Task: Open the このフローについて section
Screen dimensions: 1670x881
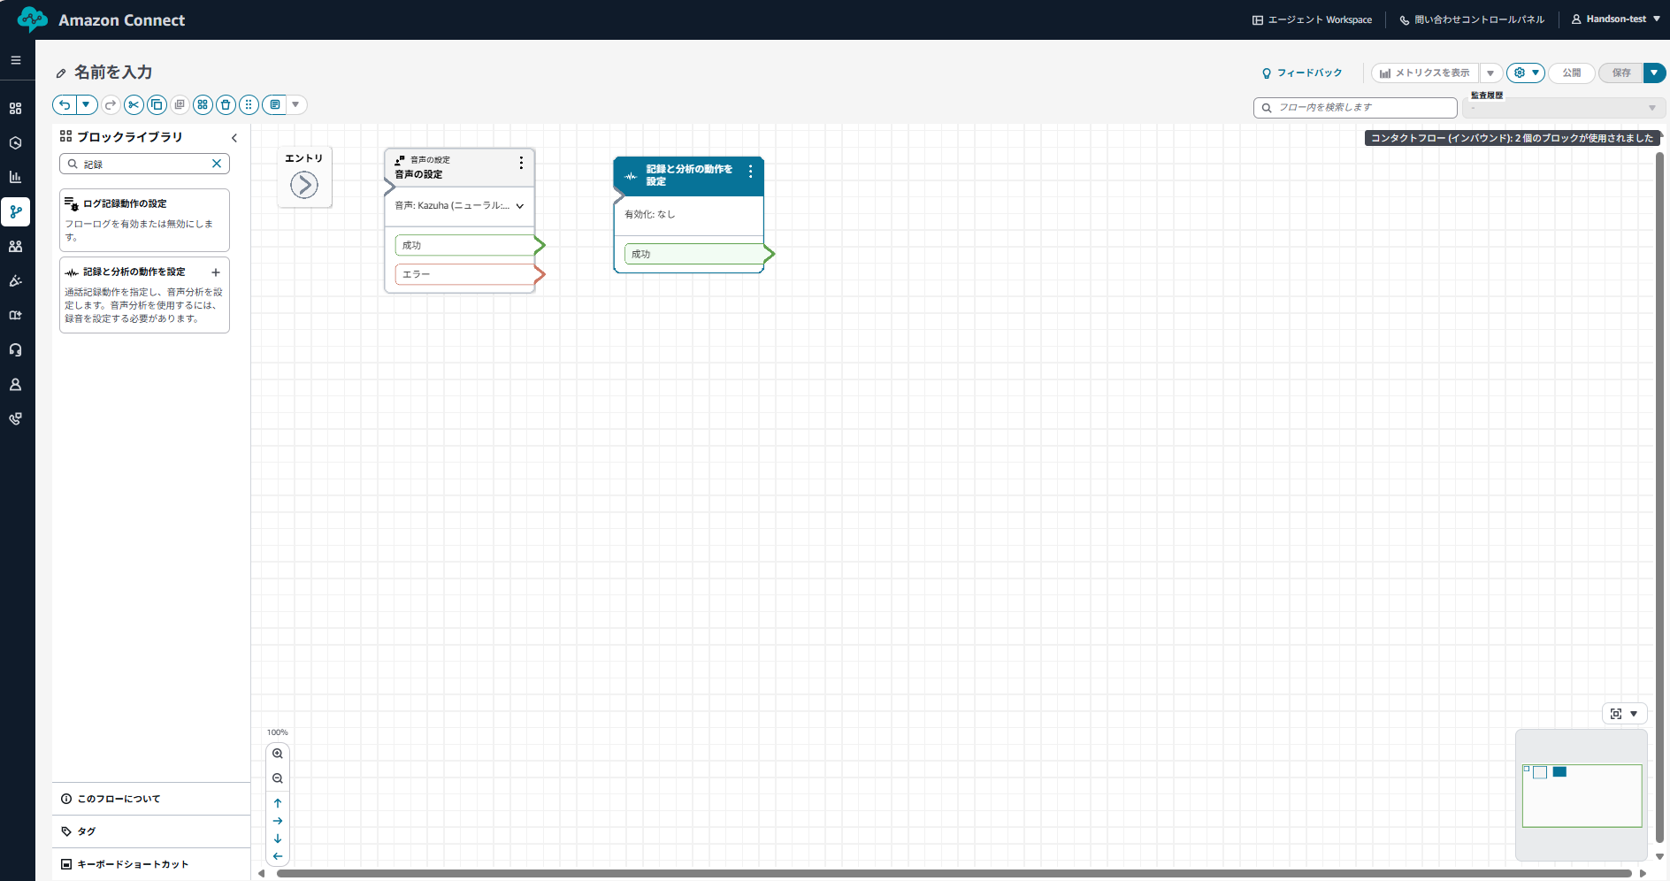Action: click(151, 799)
